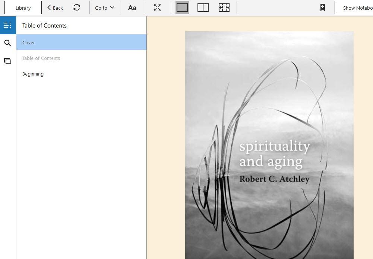Jump to Beginning in the contents list

click(33, 74)
